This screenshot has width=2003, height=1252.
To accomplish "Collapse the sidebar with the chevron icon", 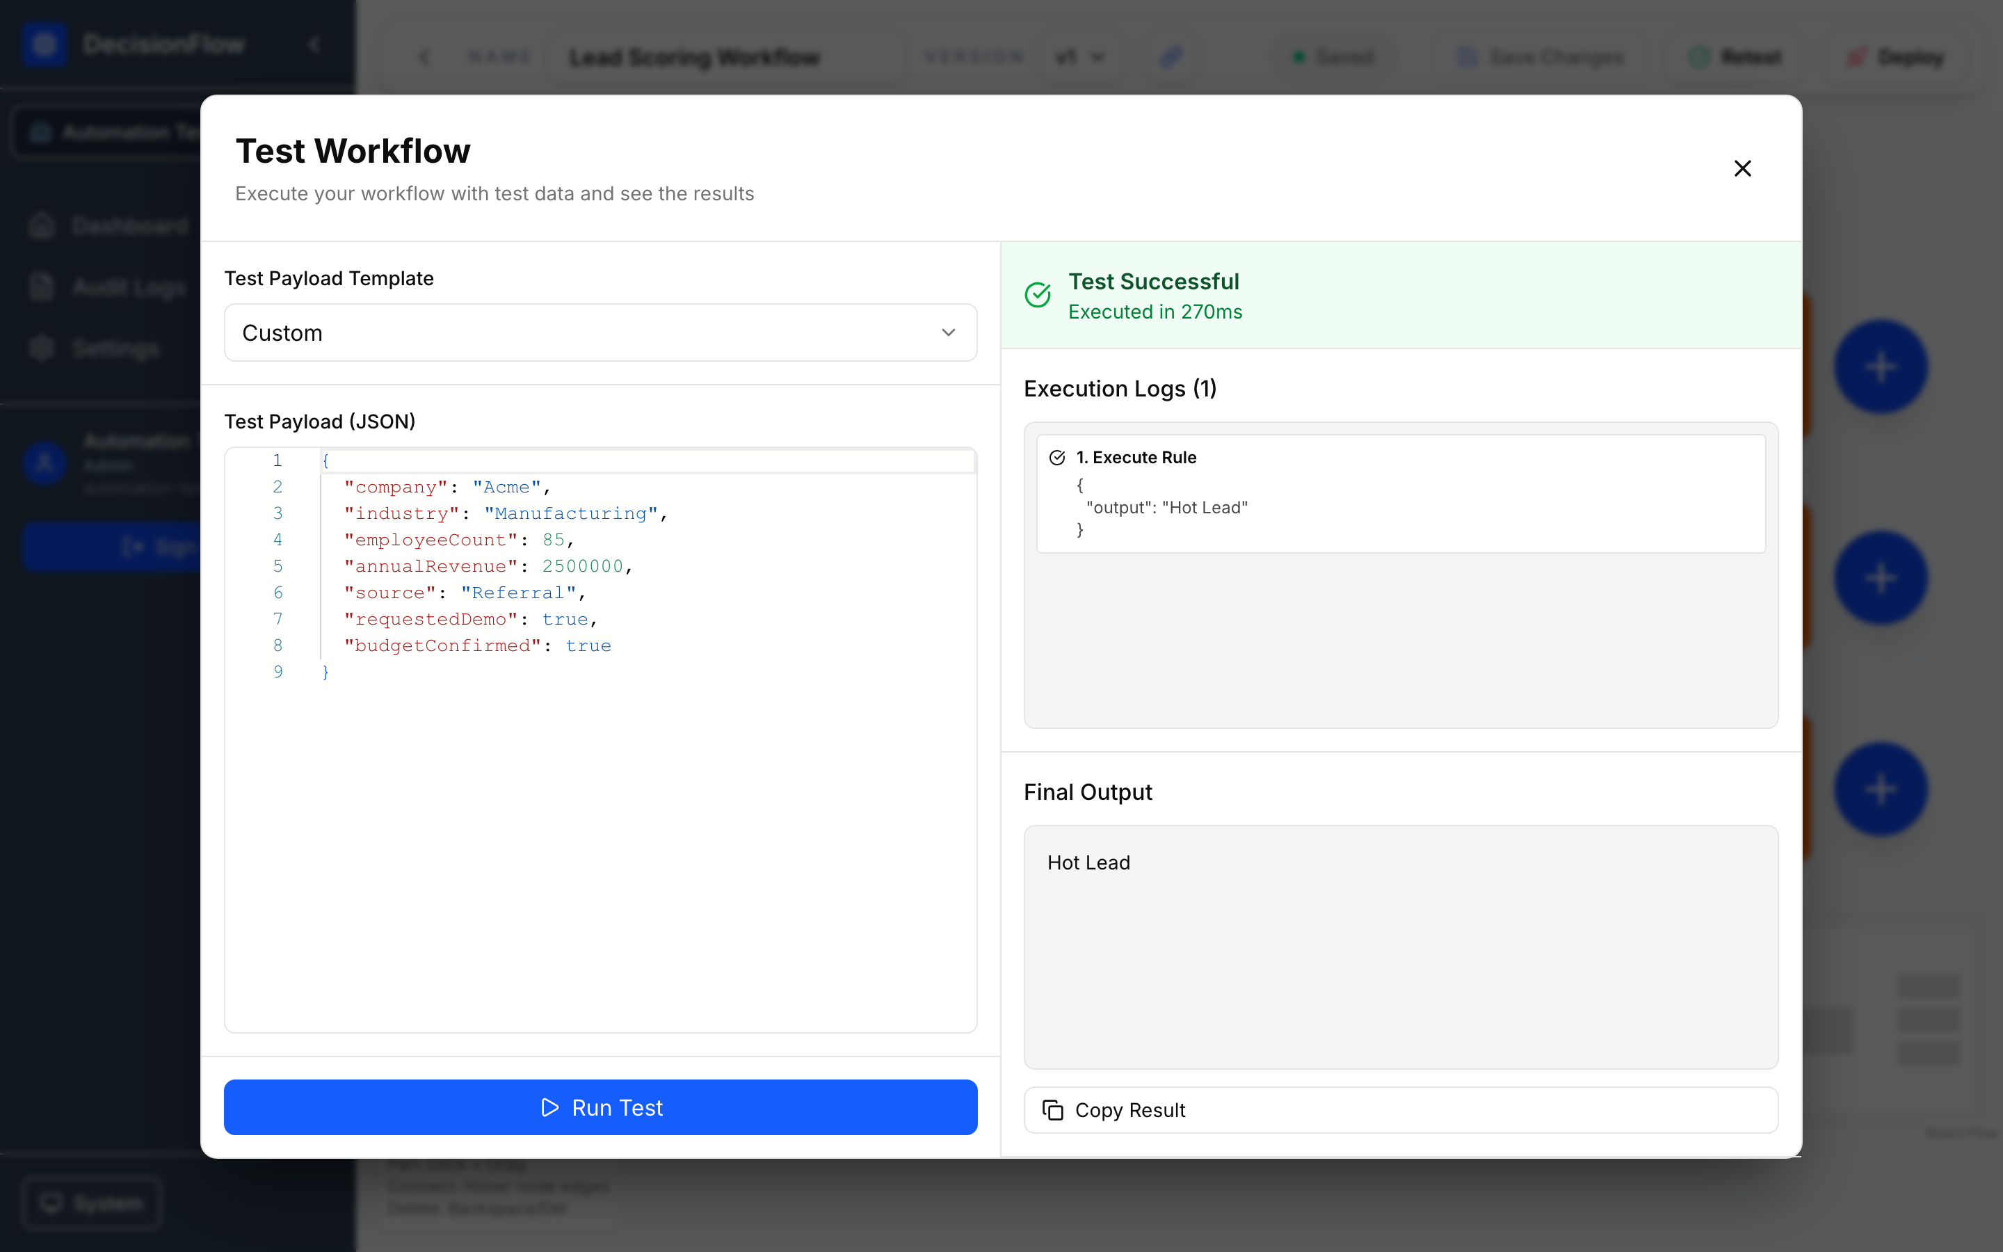I will [x=314, y=45].
